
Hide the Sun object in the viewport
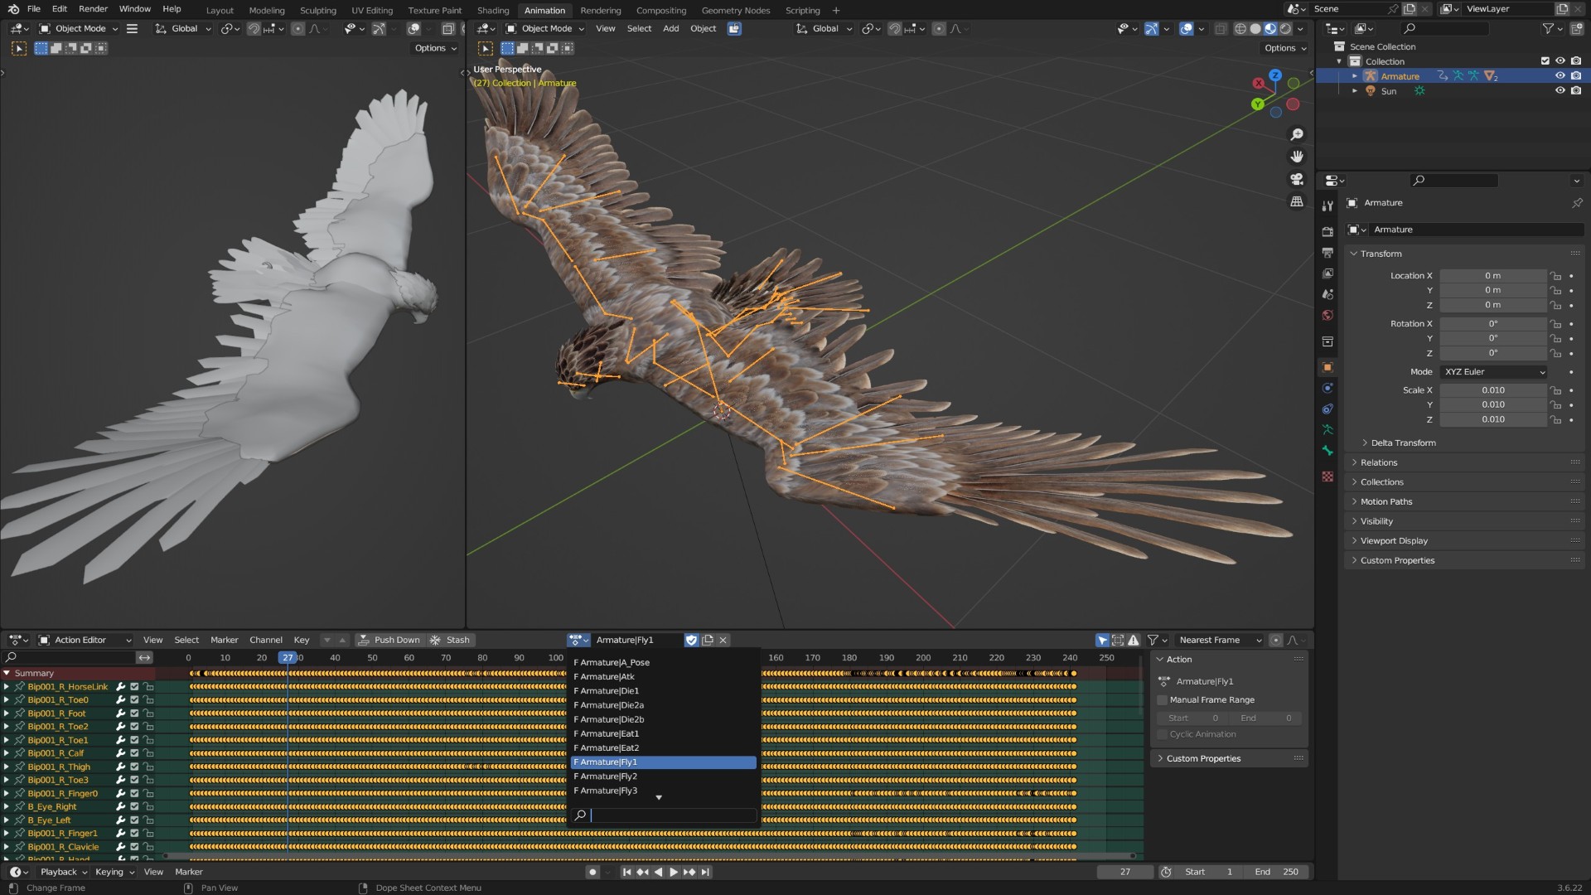pyautogui.click(x=1560, y=91)
